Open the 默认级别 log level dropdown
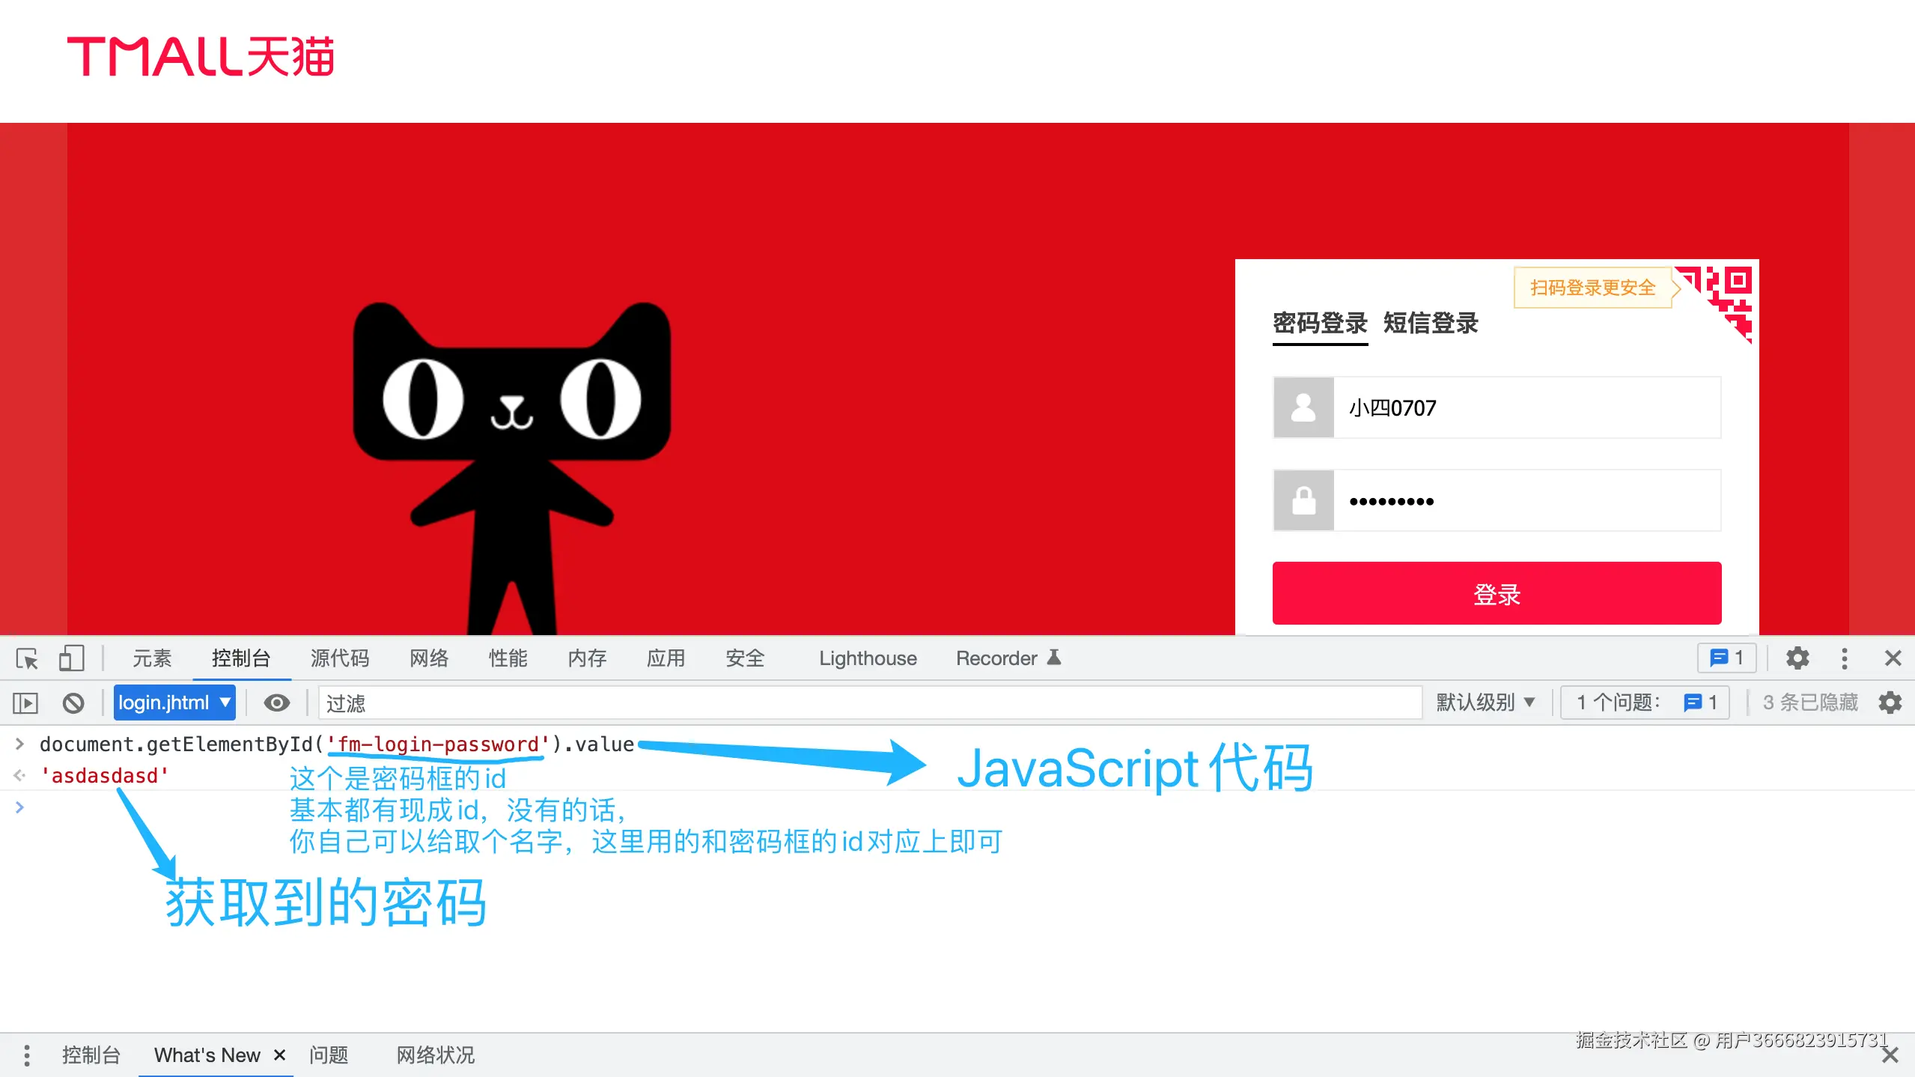 point(1485,703)
